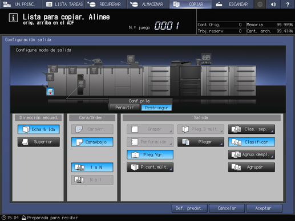295x221 pixels.
Task: Confirm with the Aceptar button
Action: (x=264, y=208)
